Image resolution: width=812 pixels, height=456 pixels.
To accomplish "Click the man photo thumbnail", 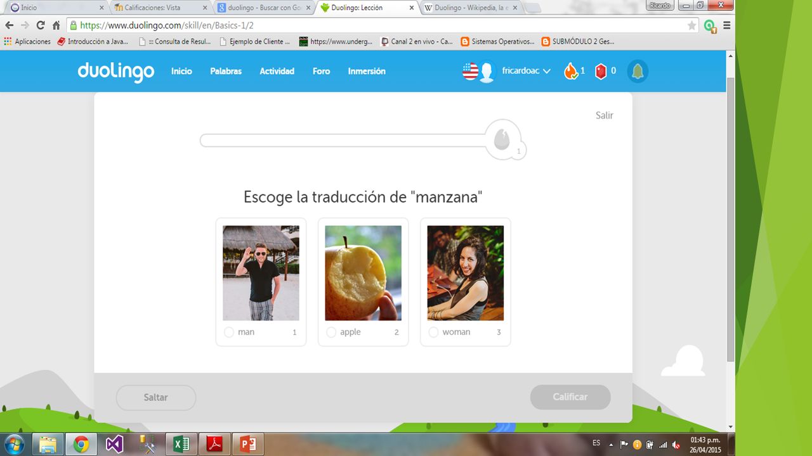I will click(261, 273).
